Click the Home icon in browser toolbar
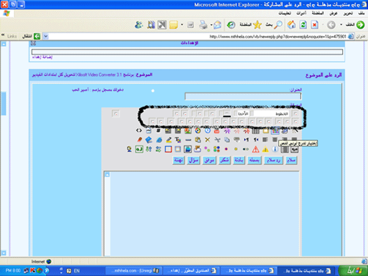Viewport: 368px width, 276px height. click(291, 25)
